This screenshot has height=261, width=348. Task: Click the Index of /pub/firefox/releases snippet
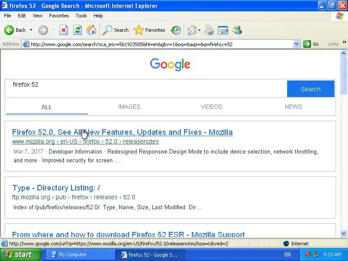(x=107, y=207)
